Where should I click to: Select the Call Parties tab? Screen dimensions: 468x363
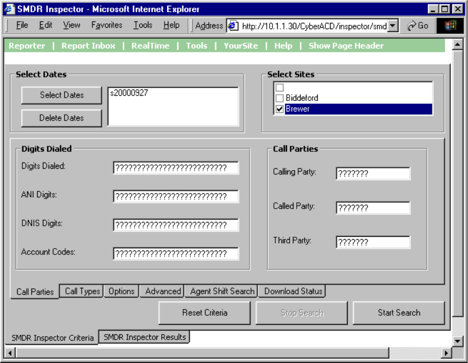tap(35, 292)
